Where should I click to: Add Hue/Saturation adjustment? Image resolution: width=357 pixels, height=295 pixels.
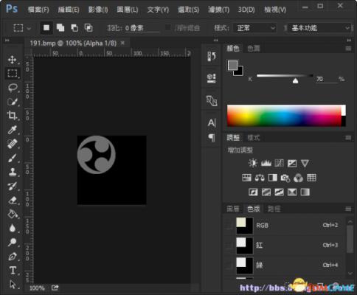point(246,178)
